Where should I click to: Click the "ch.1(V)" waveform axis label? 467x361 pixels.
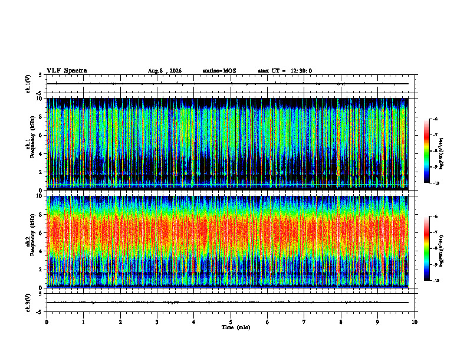click(x=28, y=84)
